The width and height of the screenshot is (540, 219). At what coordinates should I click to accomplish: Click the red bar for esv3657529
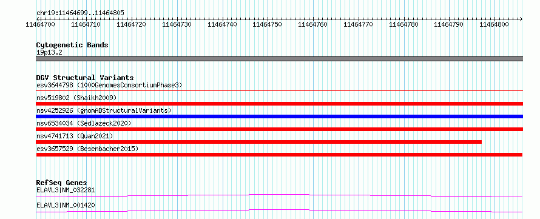[x=279, y=155]
